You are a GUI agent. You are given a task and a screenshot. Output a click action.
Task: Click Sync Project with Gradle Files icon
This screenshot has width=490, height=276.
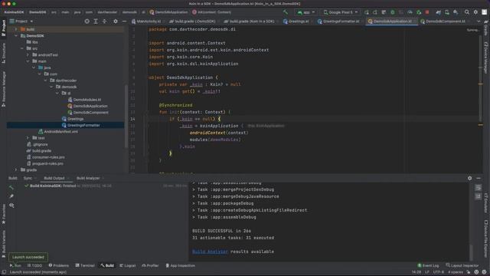[439, 12]
